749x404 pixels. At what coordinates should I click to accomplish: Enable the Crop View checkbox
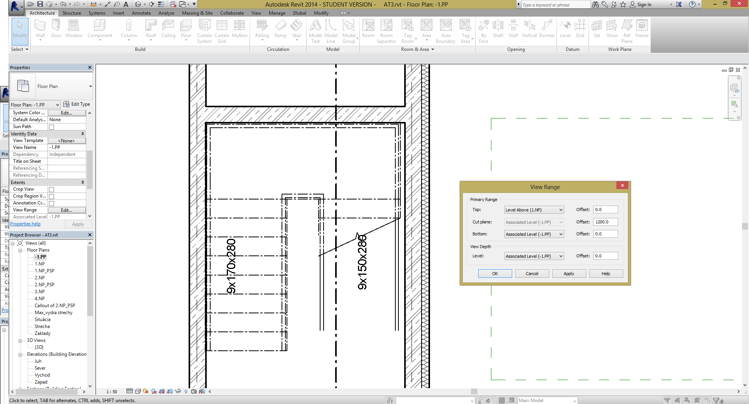point(51,189)
